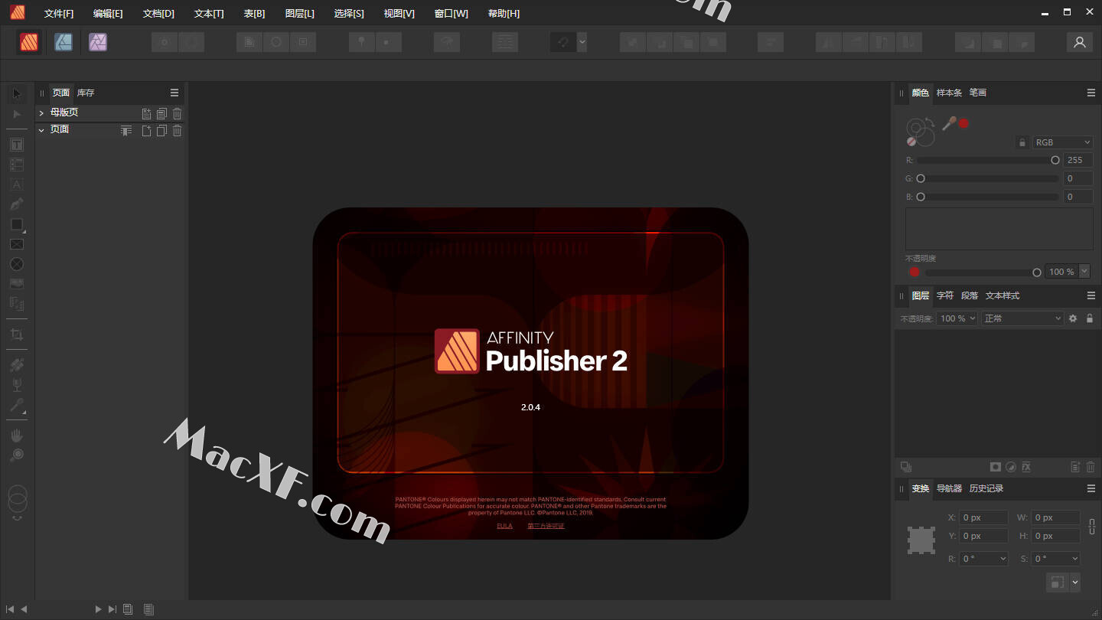
Task: Open layer settings gear icon
Action: pos(1073,318)
